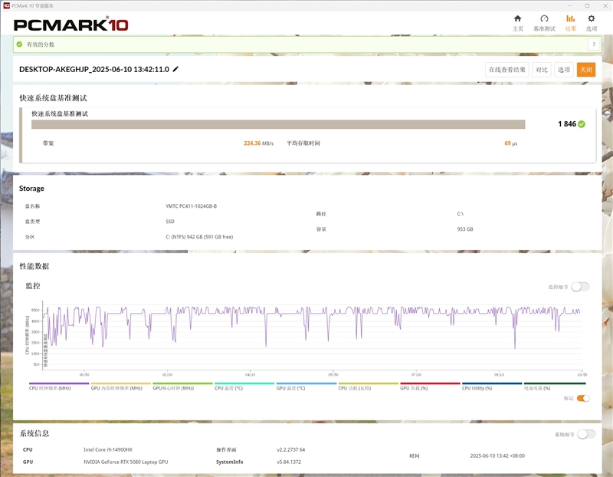Screen dimensions: 613x477
Task: Toggle the 标记 markers switch
Action: [x=583, y=398]
